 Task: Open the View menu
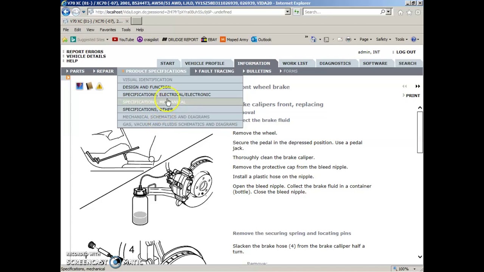click(90, 29)
